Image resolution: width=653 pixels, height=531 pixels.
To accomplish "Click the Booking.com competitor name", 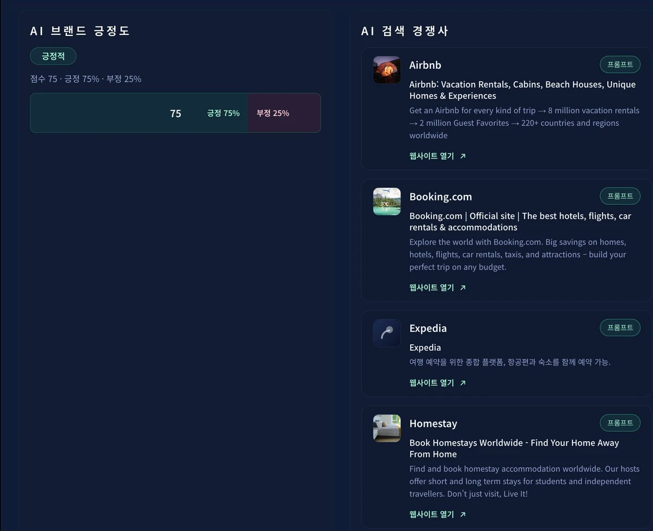I will 441,197.
